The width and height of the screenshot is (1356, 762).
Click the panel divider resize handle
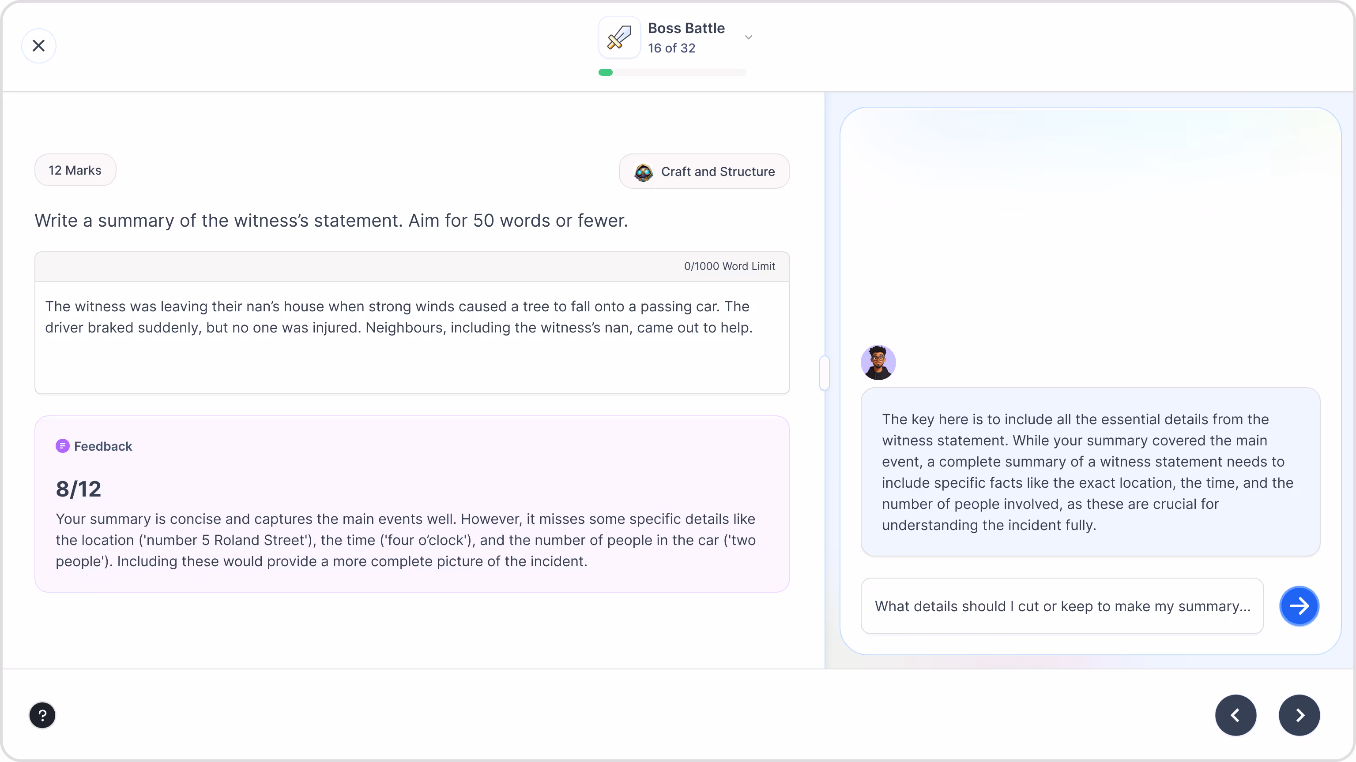pos(825,373)
